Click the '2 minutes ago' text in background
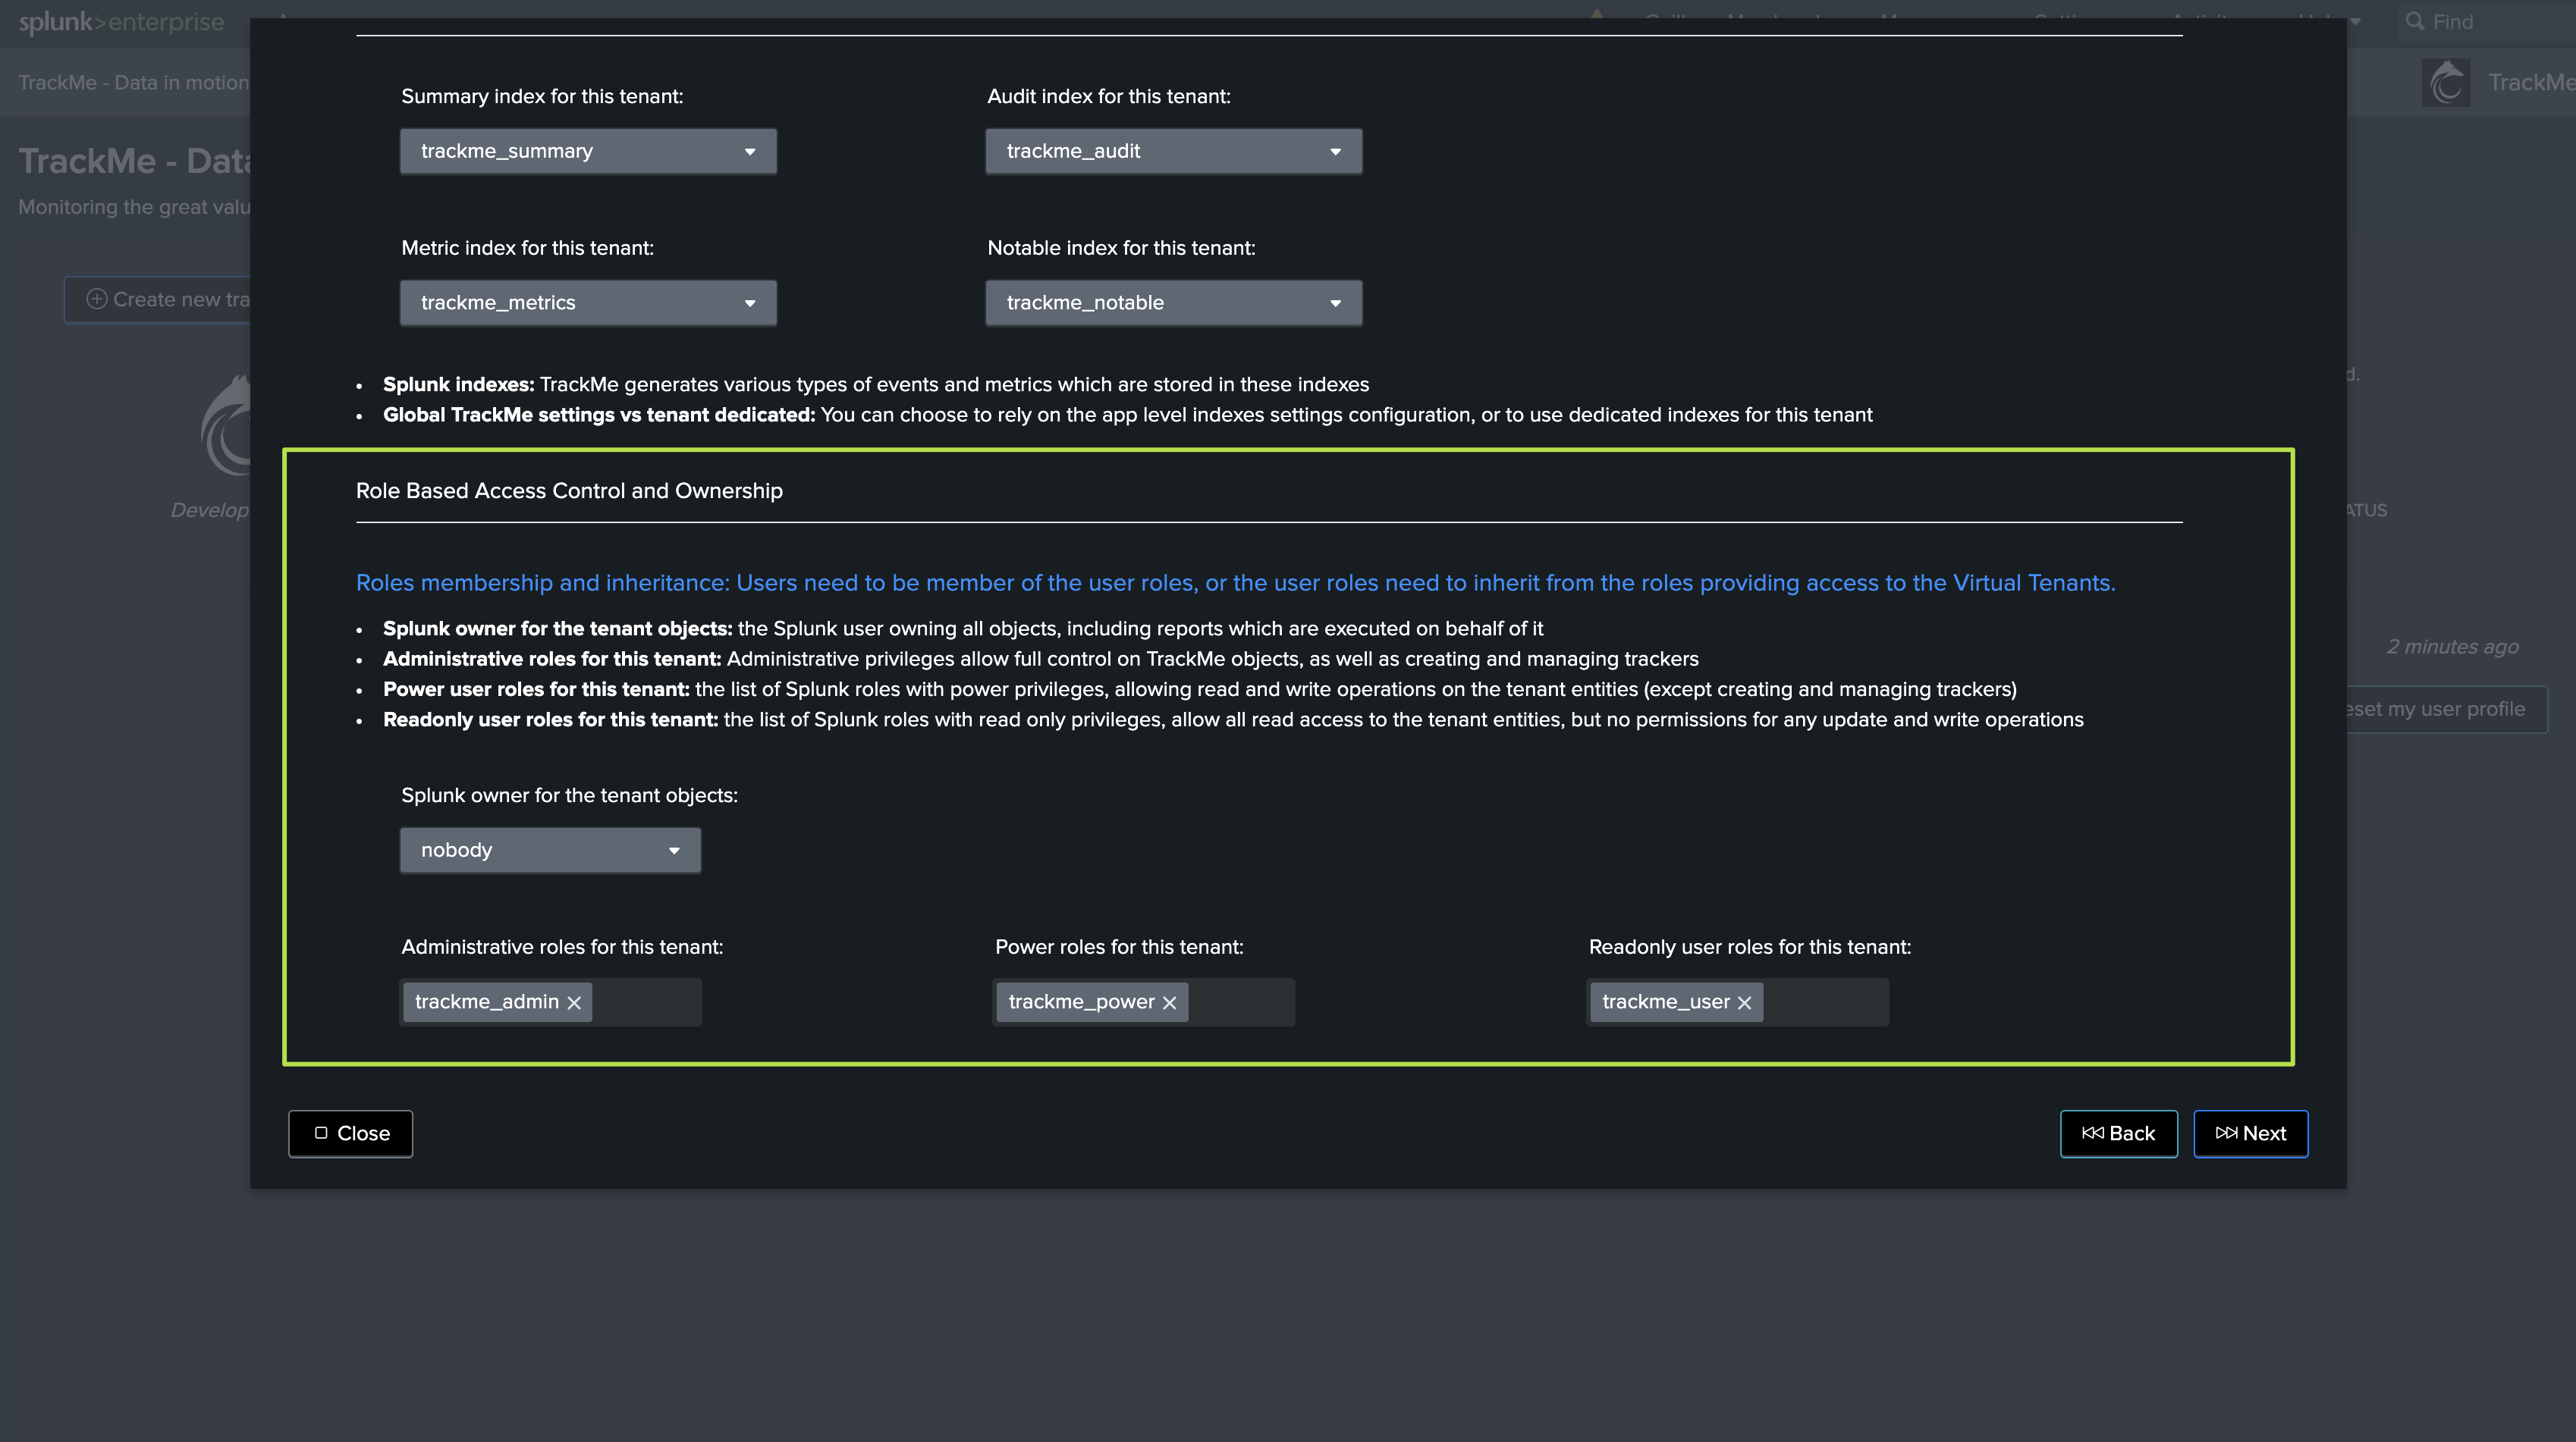Viewport: 2576px width, 1442px height. point(2452,647)
